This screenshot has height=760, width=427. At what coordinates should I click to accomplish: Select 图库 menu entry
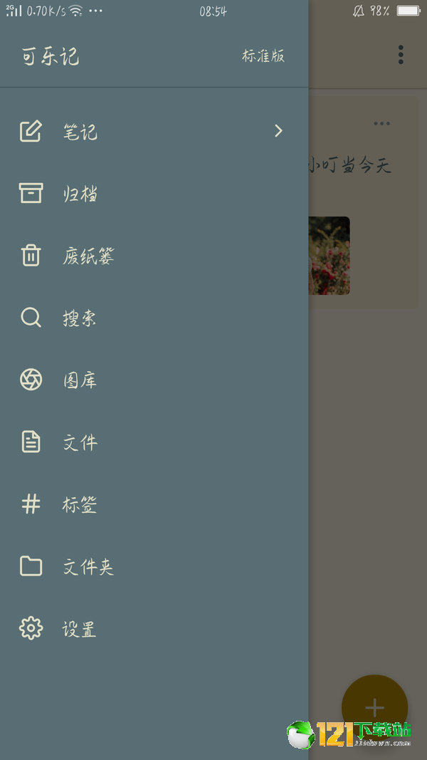click(x=154, y=380)
